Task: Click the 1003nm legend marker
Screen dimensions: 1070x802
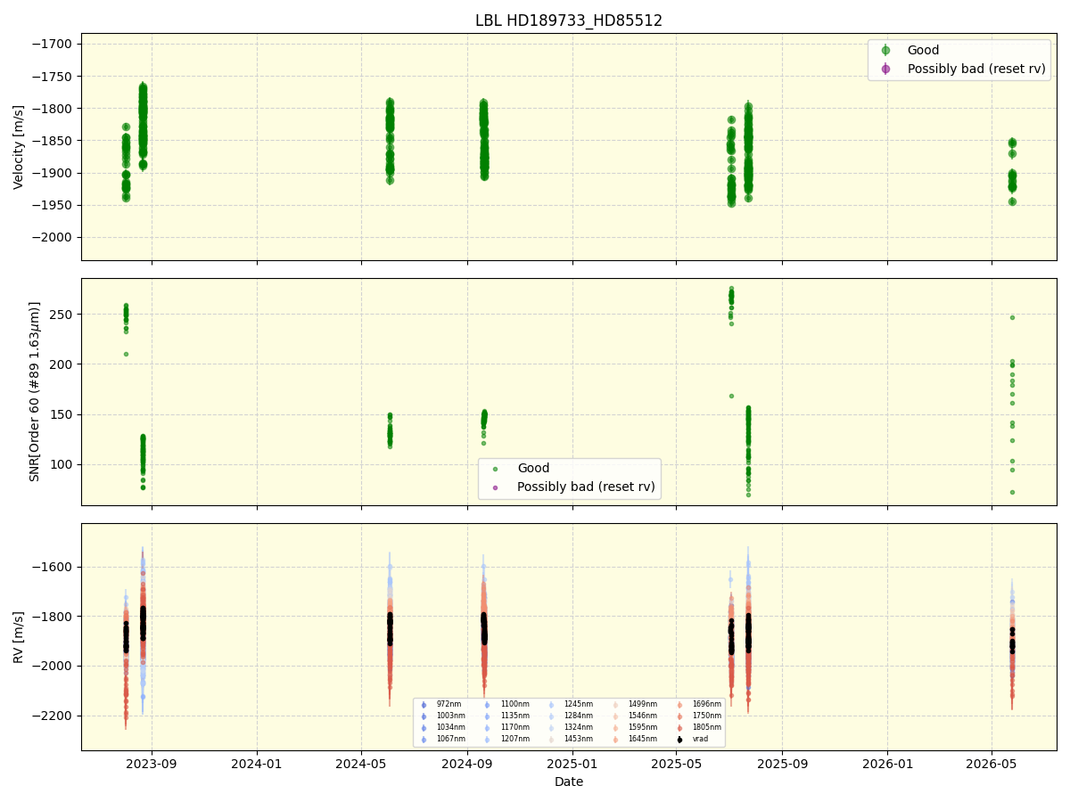Action: (424, 716)
